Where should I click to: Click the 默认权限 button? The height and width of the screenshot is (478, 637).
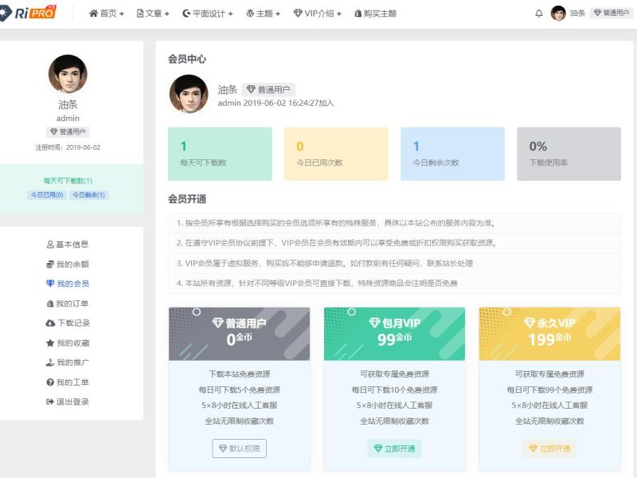(x=239, y=449)
